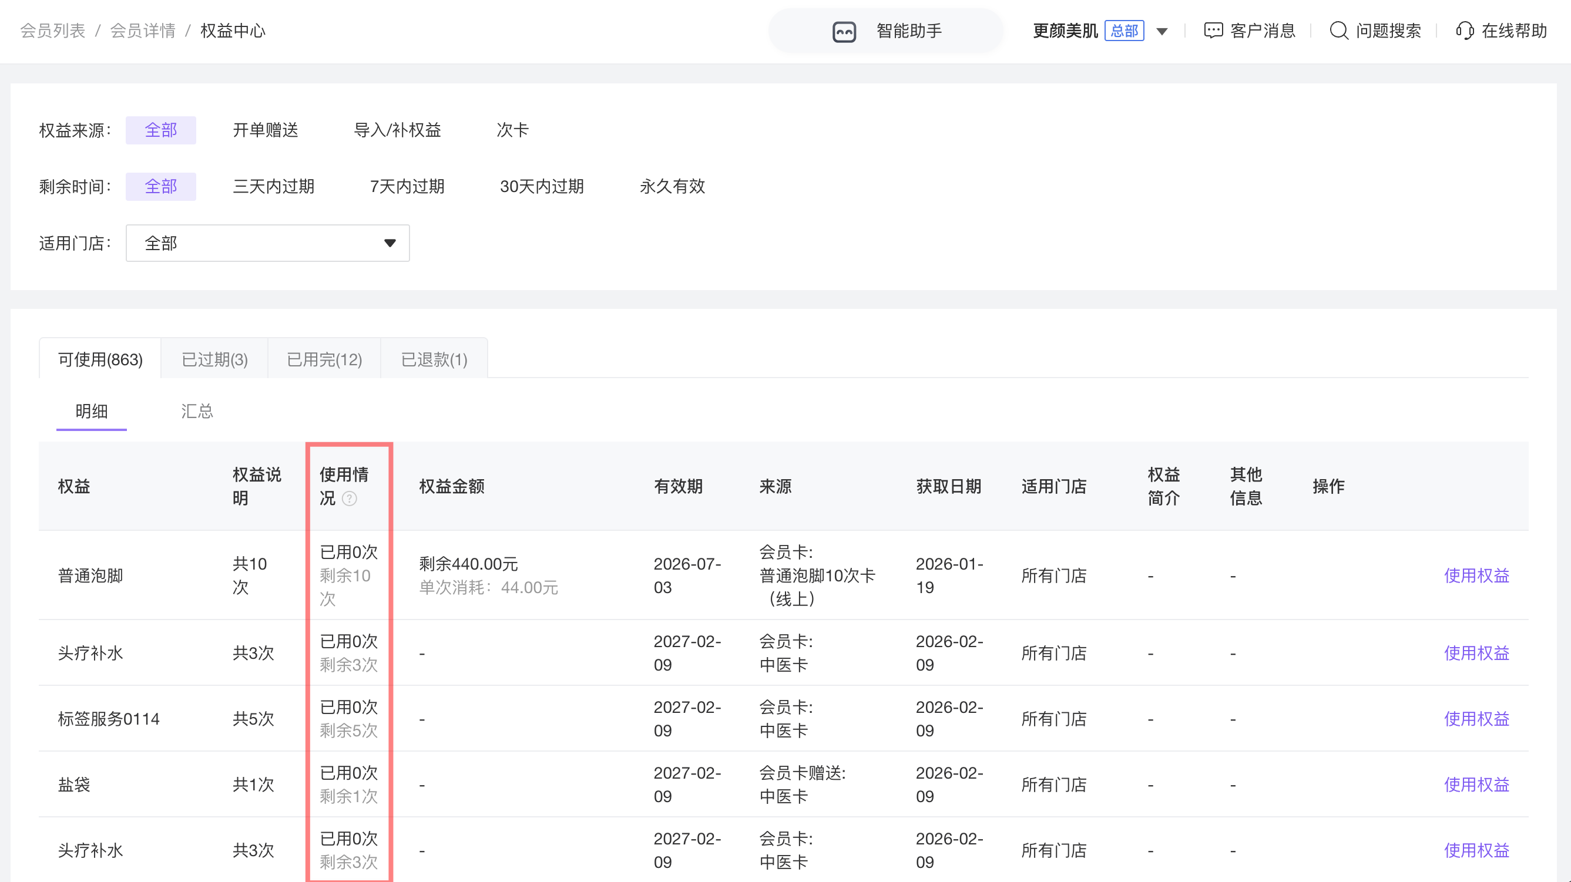Switch to the 已过期(3) tab
The image size is (1571, 882).
(x=214, y=359)
